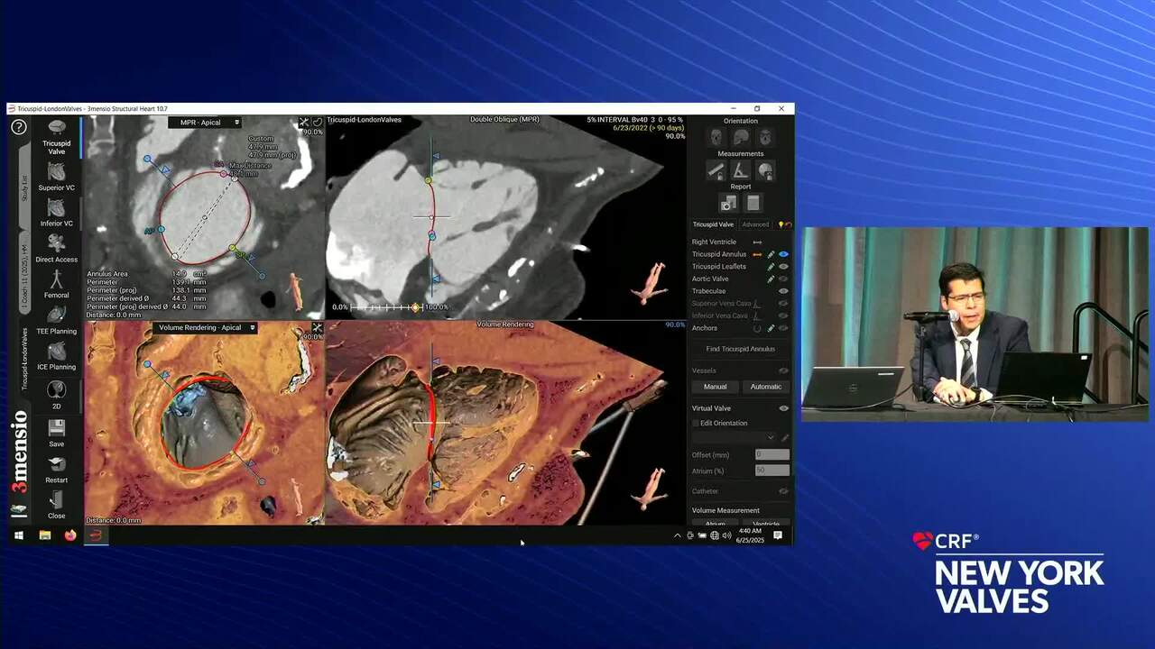Edit Anchors with pencil icon
The height and width of the screenshot is (649, 1155).
(x=771, y=328)
